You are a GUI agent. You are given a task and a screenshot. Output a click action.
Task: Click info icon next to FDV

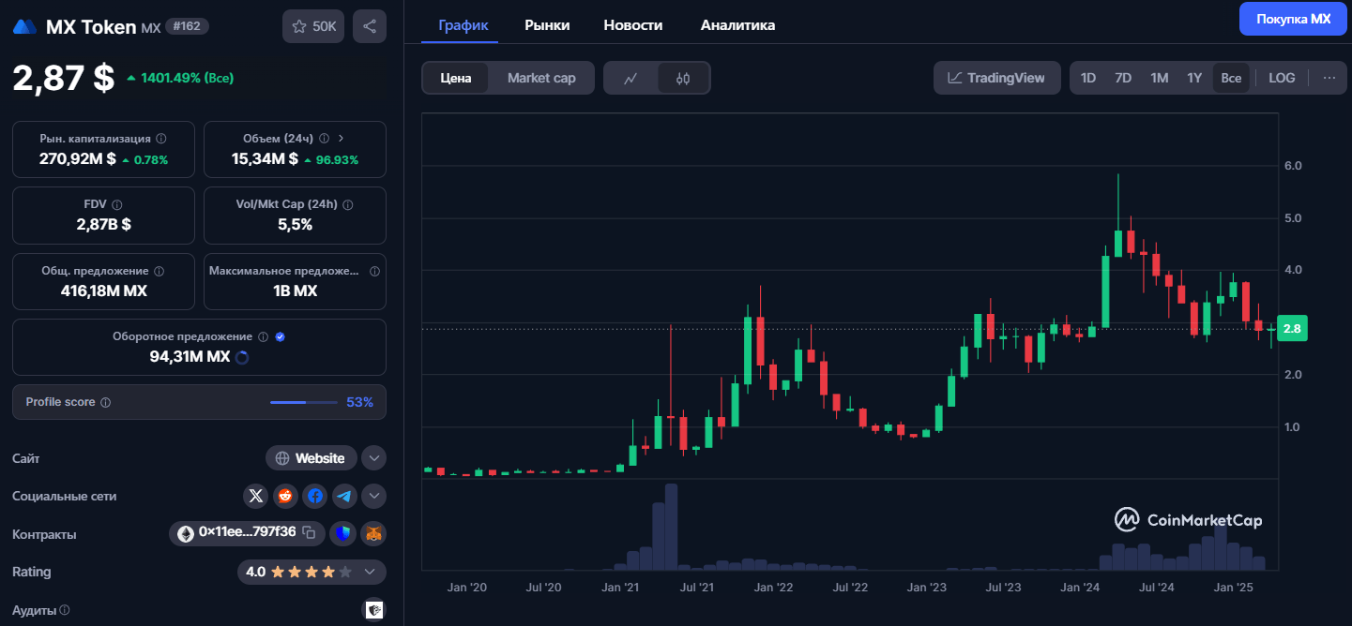[x=117, y=204]
